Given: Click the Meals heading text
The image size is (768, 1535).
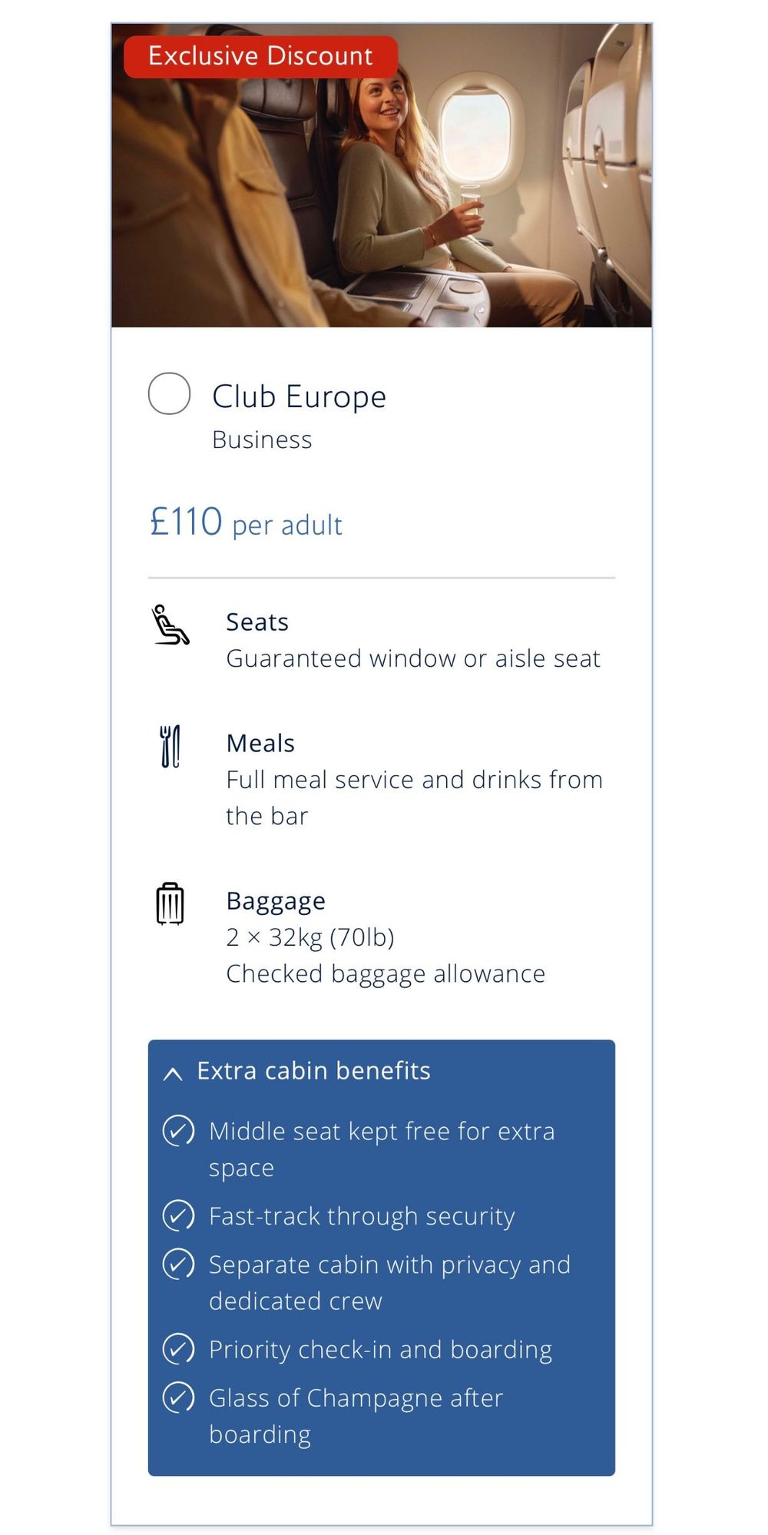Looking at the screenshot, I should pyautogui.click(x=260, y=744).
